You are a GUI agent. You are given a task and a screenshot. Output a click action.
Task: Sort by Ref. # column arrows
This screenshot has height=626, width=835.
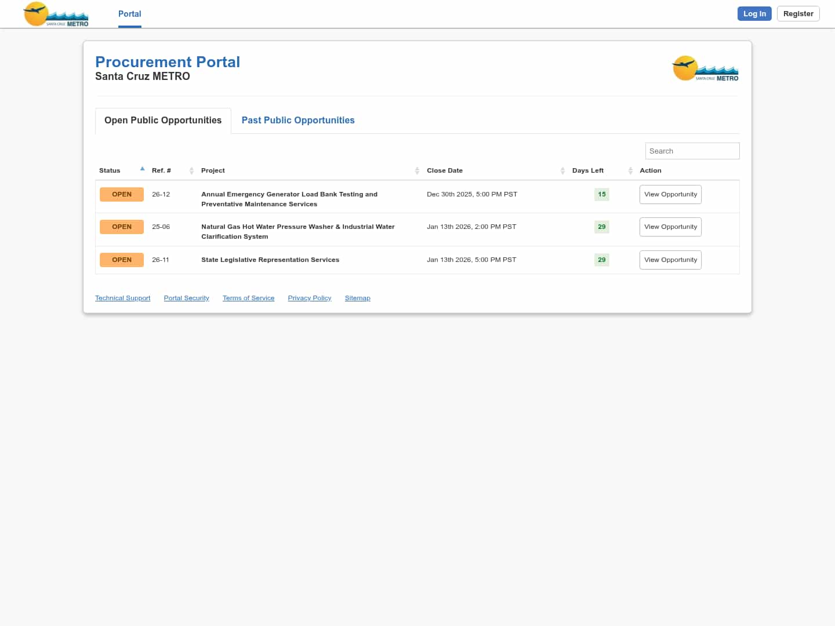tap(191, 170)
